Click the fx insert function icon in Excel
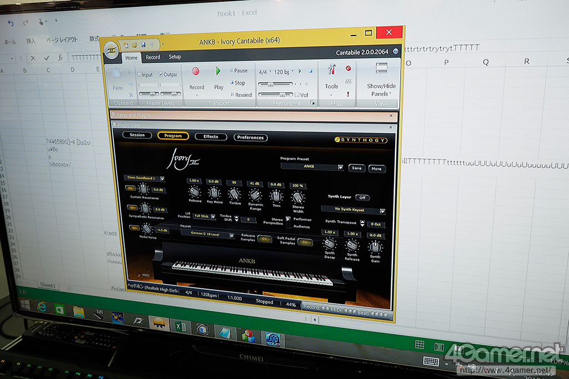 pyautogui.click(x=60, y=57)
